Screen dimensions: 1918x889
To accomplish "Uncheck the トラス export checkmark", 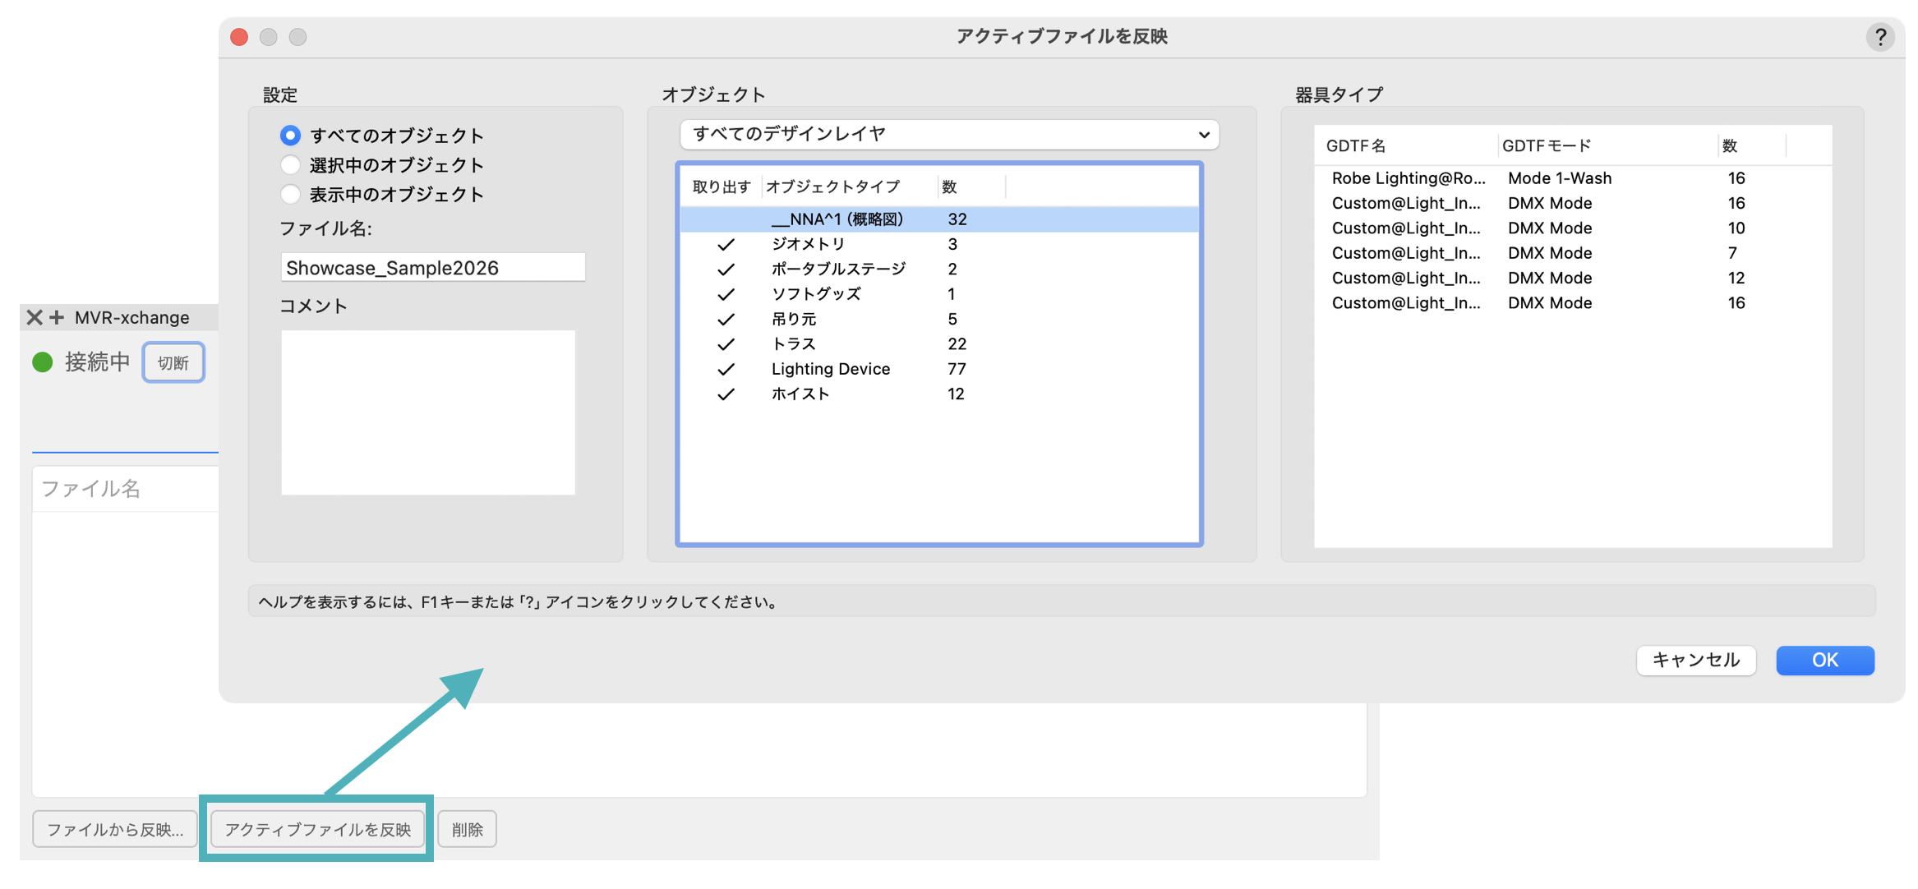I will tap(725, 344).
